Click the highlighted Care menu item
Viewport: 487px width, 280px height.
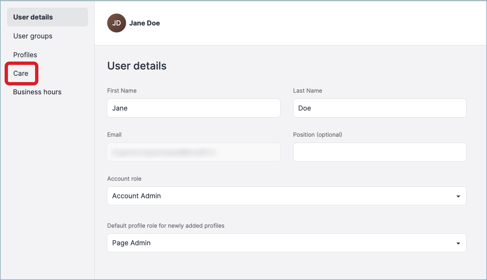click(x=21, y=73)
